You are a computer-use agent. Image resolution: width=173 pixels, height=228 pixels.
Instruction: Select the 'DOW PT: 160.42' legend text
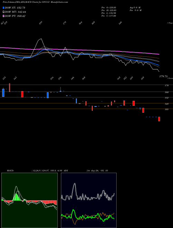pyautogui.click(x=15, y=16)
